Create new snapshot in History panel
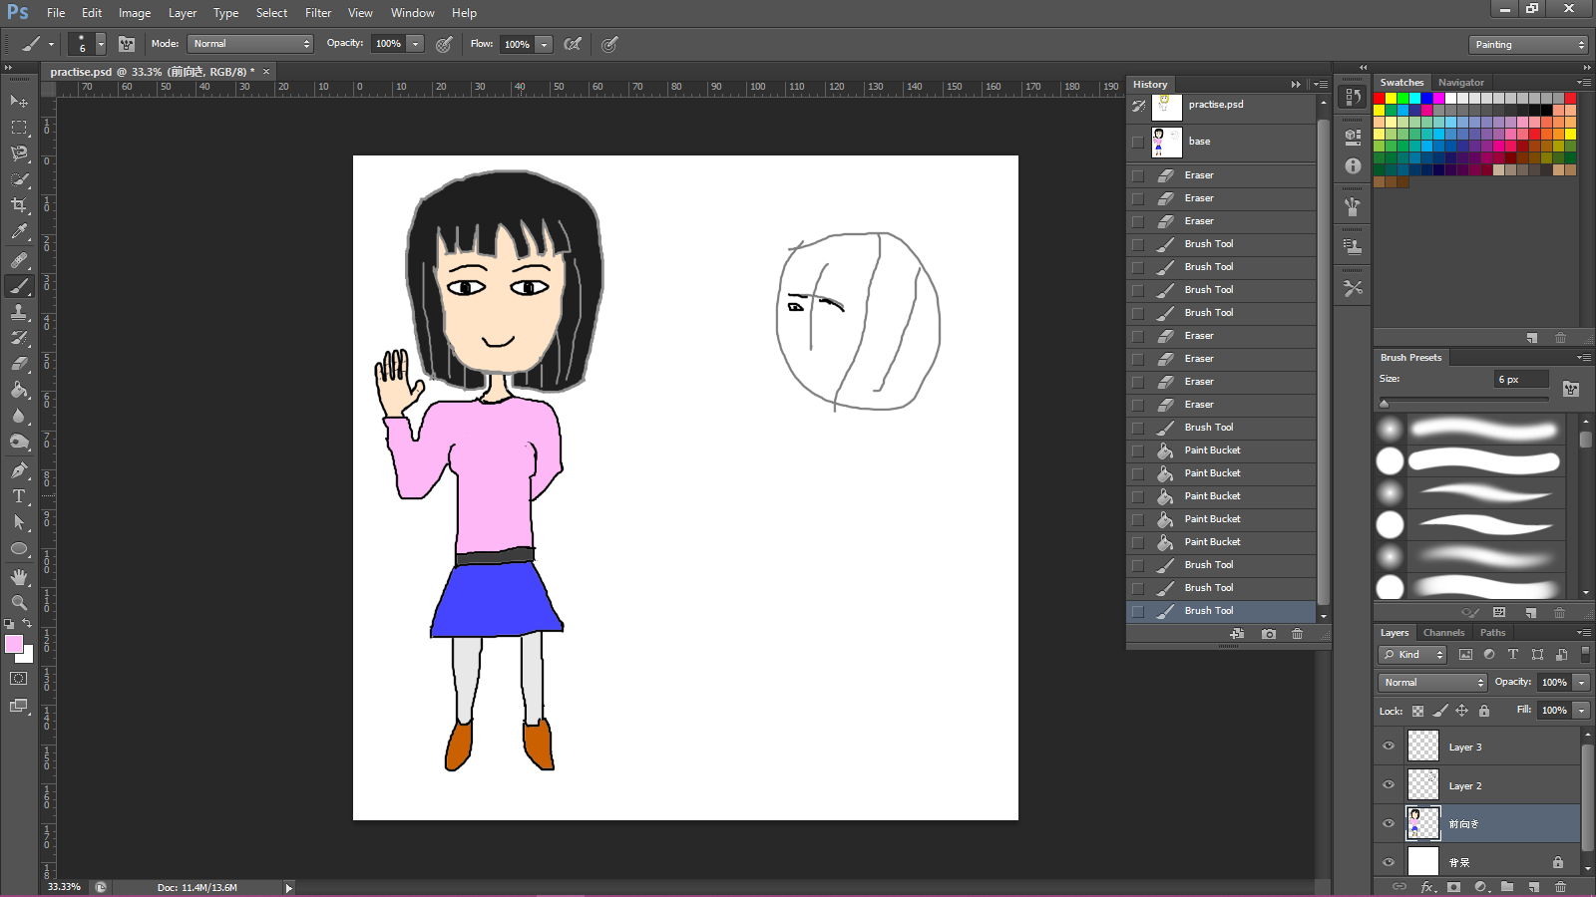 (1269, 634)
